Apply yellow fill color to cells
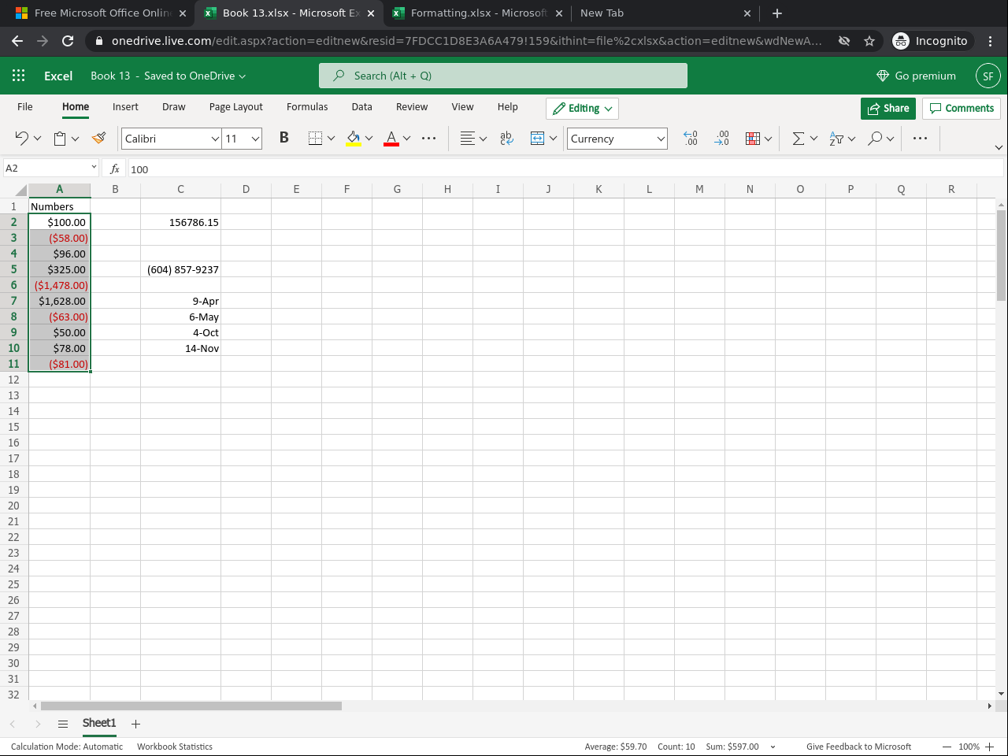Screen dimensions: 1008x756 354,139
